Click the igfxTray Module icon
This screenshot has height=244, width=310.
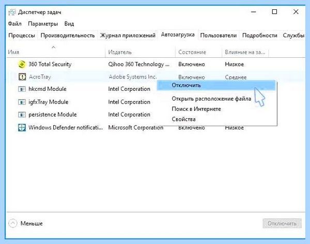22,102
